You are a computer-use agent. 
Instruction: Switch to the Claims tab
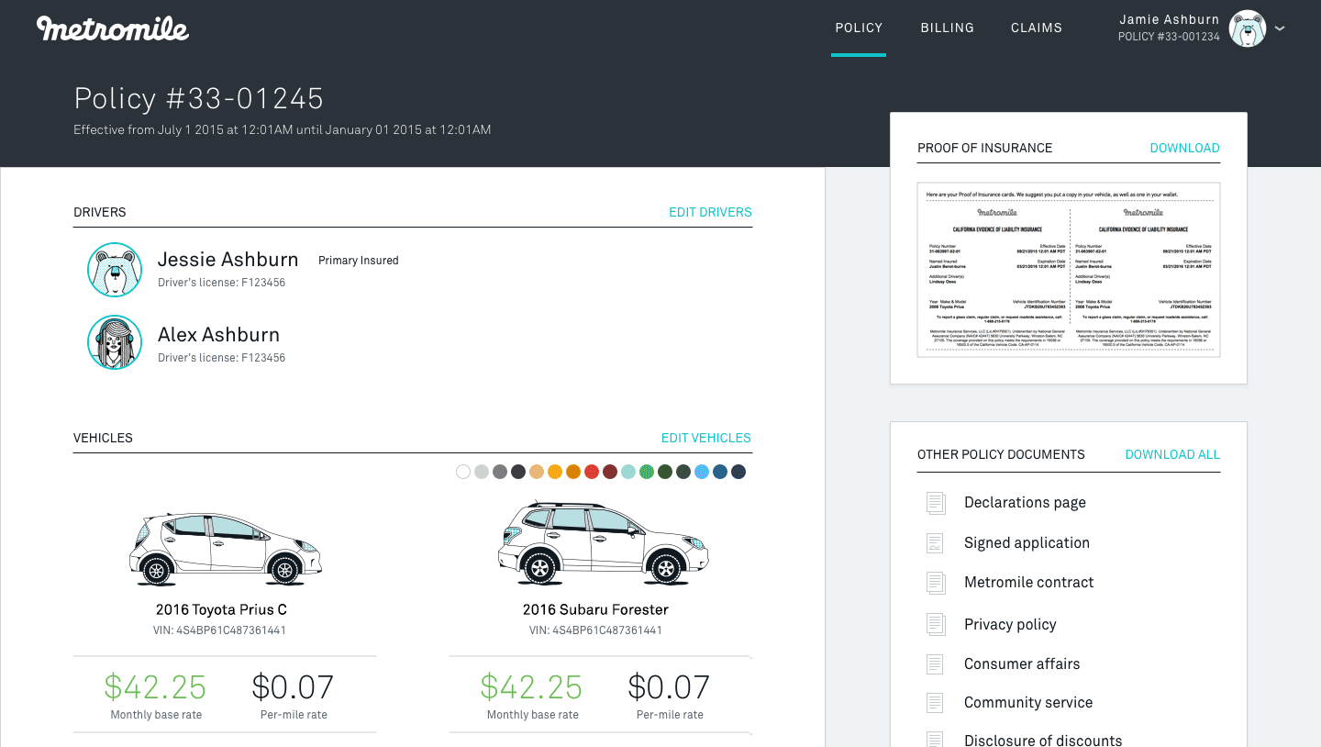[x=1036, y=28]
